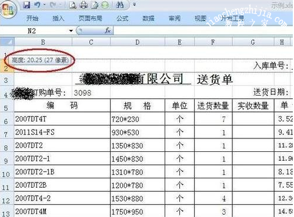Image resolution: width=294 pixels, height=217 pixels.
Task: Expand the Customize Quick Access Toolbar arrow
Action: [x=135, y=4]
